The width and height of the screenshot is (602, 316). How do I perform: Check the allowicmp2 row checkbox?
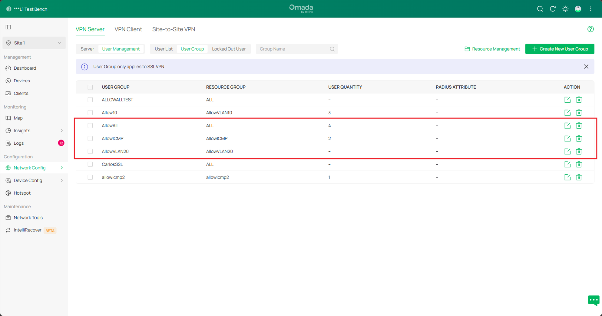tap(90, 177)
